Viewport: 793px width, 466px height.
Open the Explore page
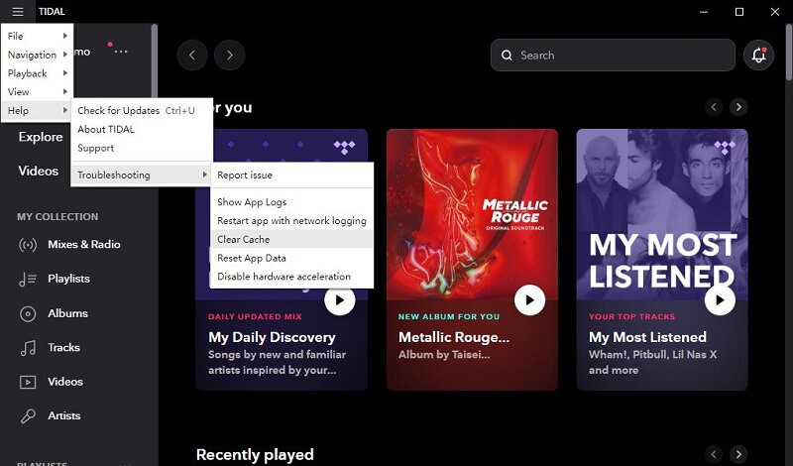click(x=41, y=137)
